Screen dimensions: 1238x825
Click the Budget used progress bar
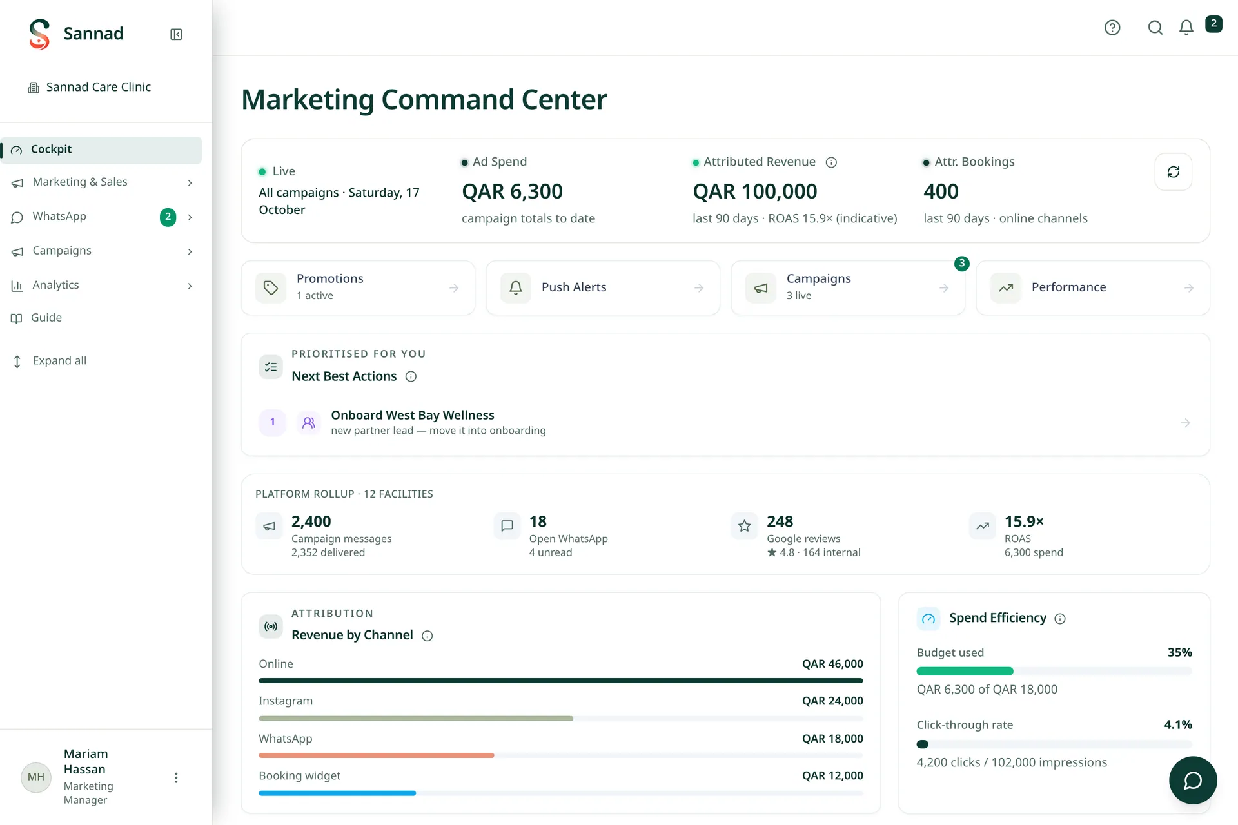[x=1054, y=671]
